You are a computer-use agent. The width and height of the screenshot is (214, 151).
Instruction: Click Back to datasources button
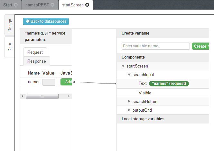point(46,21)
